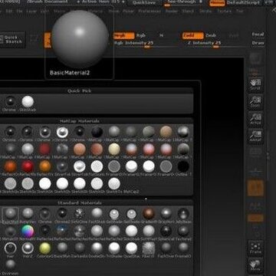Pick the cream yellow MatCap sphere
The image size is (276, 276).
(x=114, y=149)
